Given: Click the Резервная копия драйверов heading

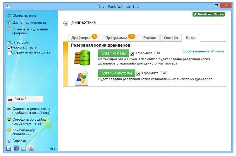Looking at the screenshot, I should pyautogui.click(x=101, y=45).
